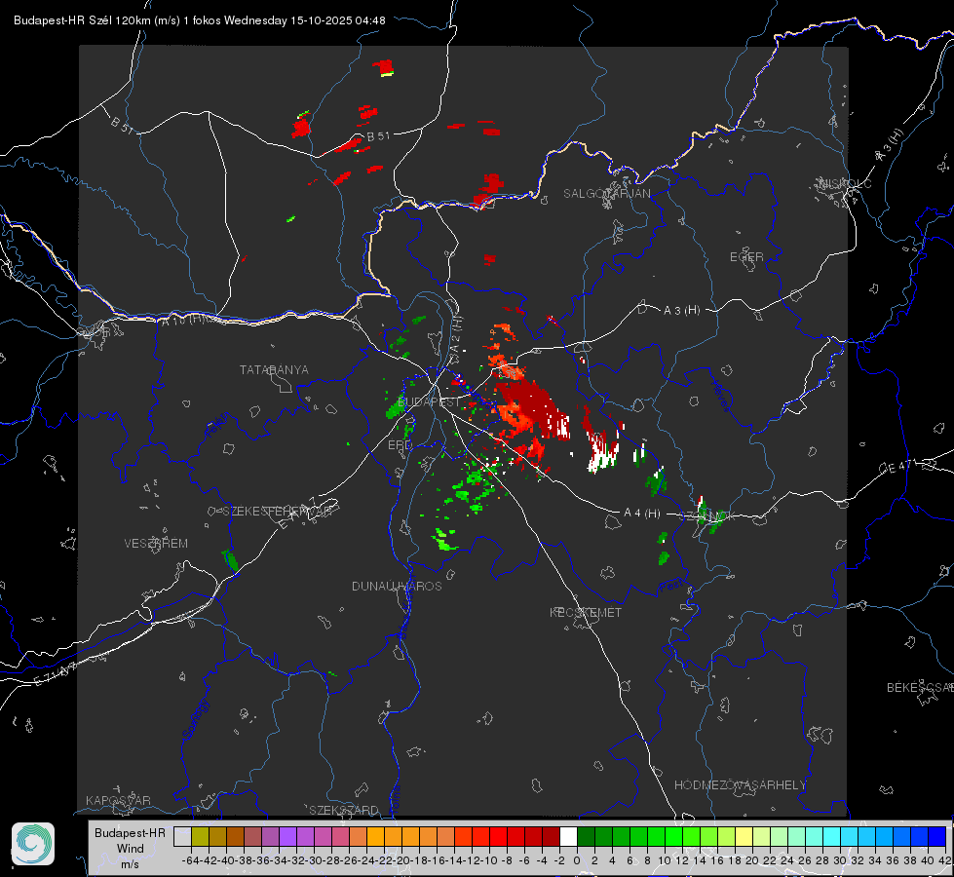Screen dimensions: 954x877
Task: Select the MISKOLC city label
Action: pos(845,184)
